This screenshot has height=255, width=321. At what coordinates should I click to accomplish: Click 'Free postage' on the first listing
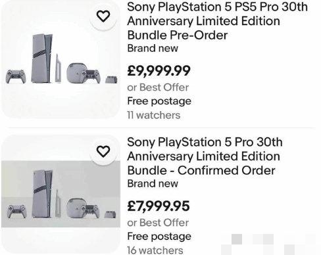click(159, 101)
